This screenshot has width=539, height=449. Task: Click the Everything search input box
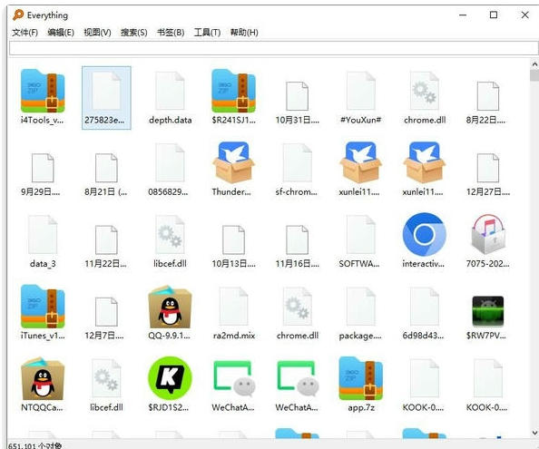(x=273, y=48)
